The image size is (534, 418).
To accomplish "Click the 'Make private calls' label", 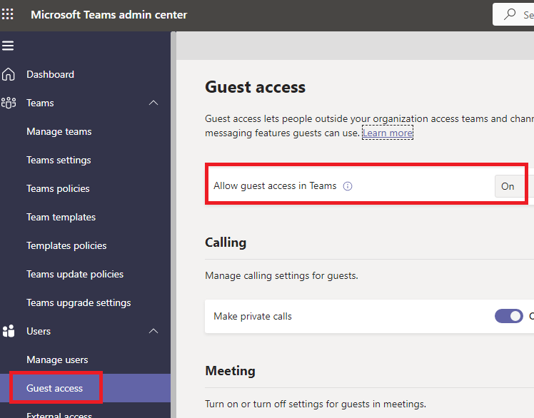I will (253, 316).
